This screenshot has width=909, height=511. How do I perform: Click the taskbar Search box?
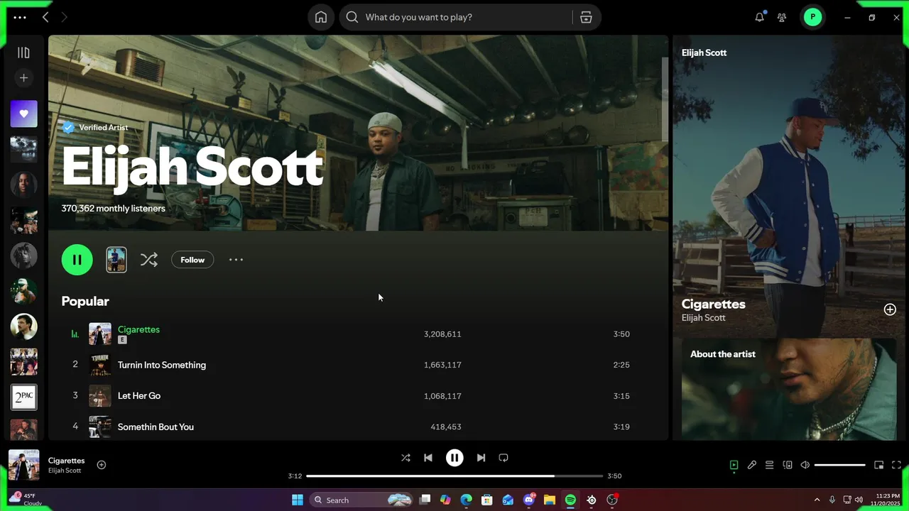pyautogui.click(x=362, y=500)
